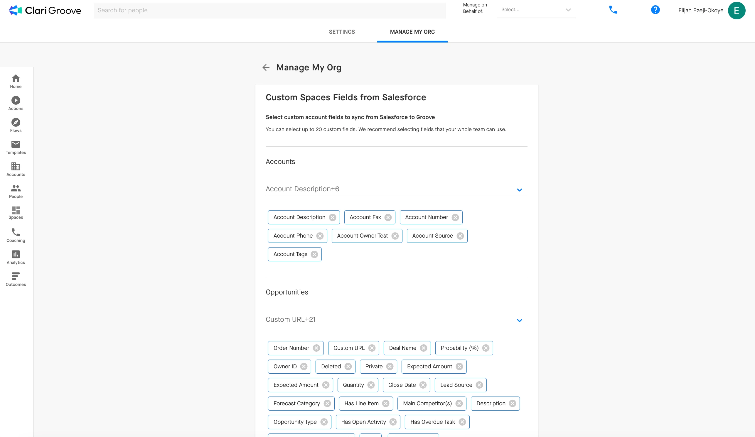Open the Manage on Behalf of select
The height and width of the screenshot is (437, 755).
click(536, 10)
